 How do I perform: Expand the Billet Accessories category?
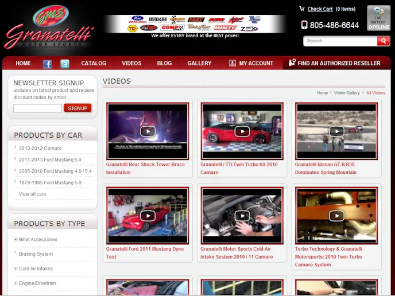[x=16, y=240]
